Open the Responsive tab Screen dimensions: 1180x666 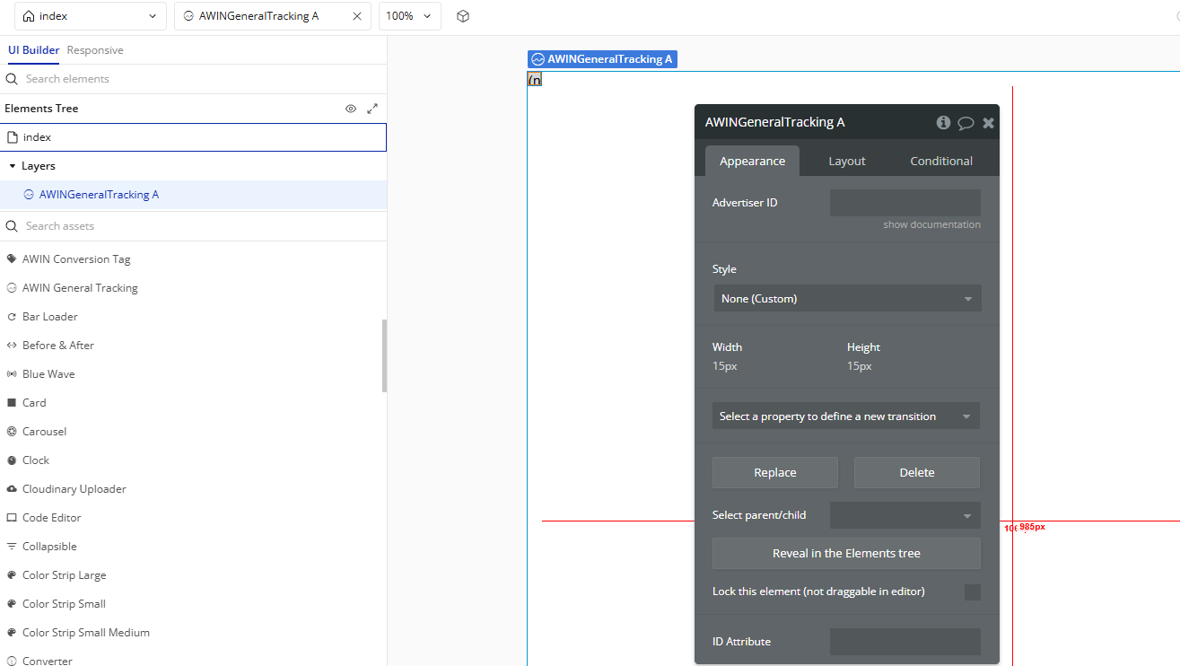coord(95,50)
